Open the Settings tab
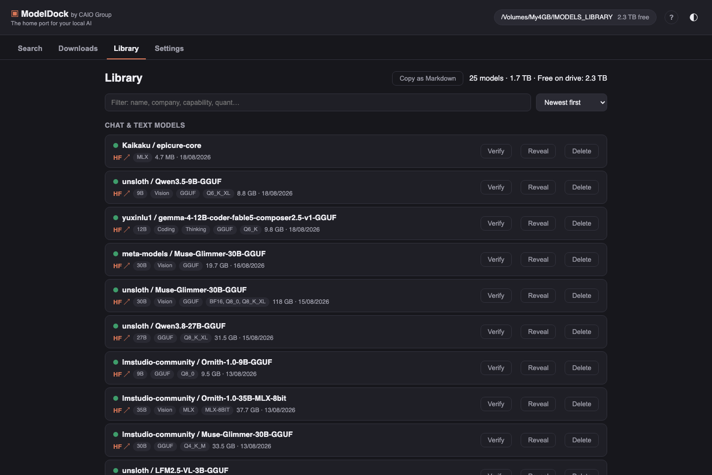The width and height of the screenshot is (712, 475). pyautogui.click(x=169, y=48)
